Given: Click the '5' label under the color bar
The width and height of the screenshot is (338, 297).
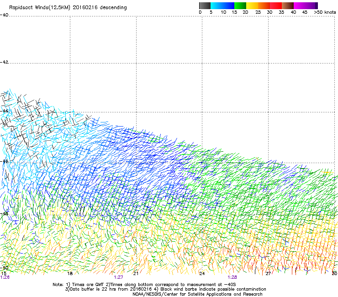Looking at the screenshot, I should 211,12.
